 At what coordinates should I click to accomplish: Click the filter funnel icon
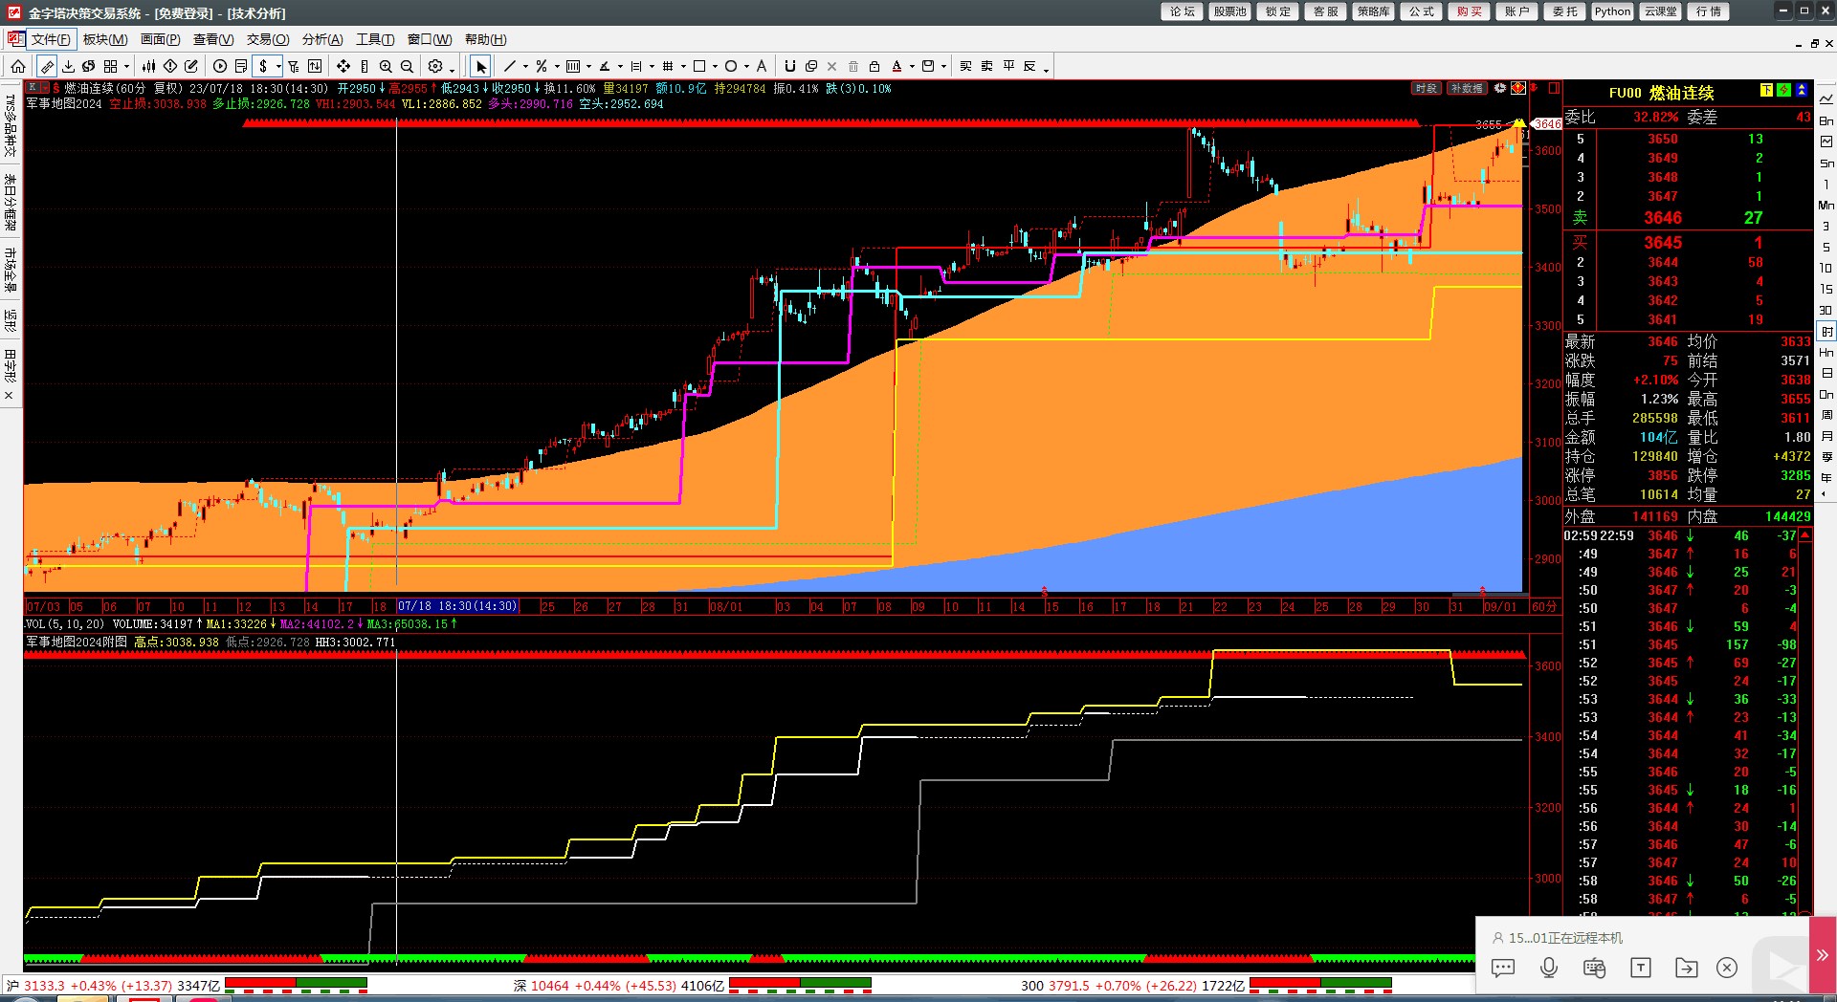[x=294, y=66]
